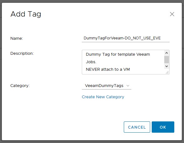184x143 pixels.
Task: Close the Add Tag dialog with X
Action: pos(172,14)
